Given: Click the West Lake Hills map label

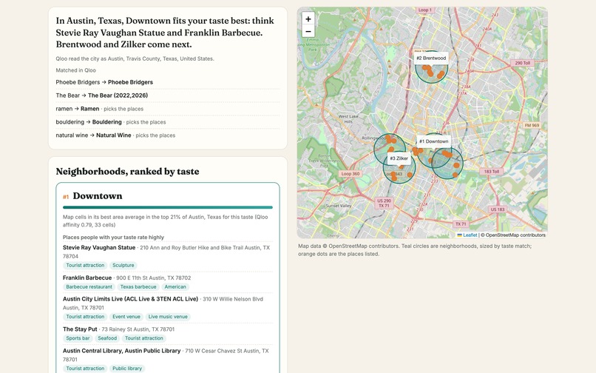Looking at the screenshot, I should [348, 118].
